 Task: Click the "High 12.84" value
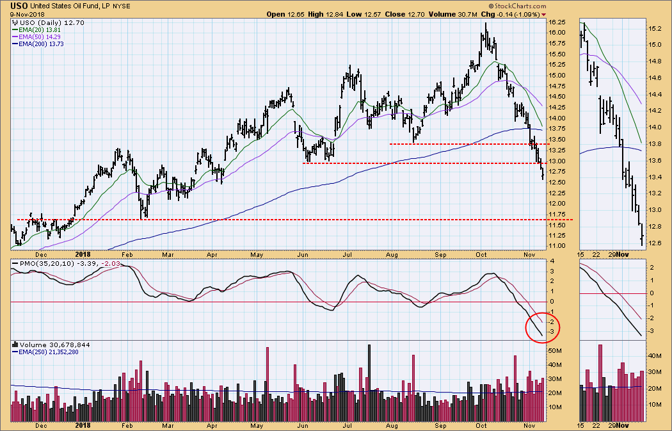pyautogui.click(x=326, y=14)
